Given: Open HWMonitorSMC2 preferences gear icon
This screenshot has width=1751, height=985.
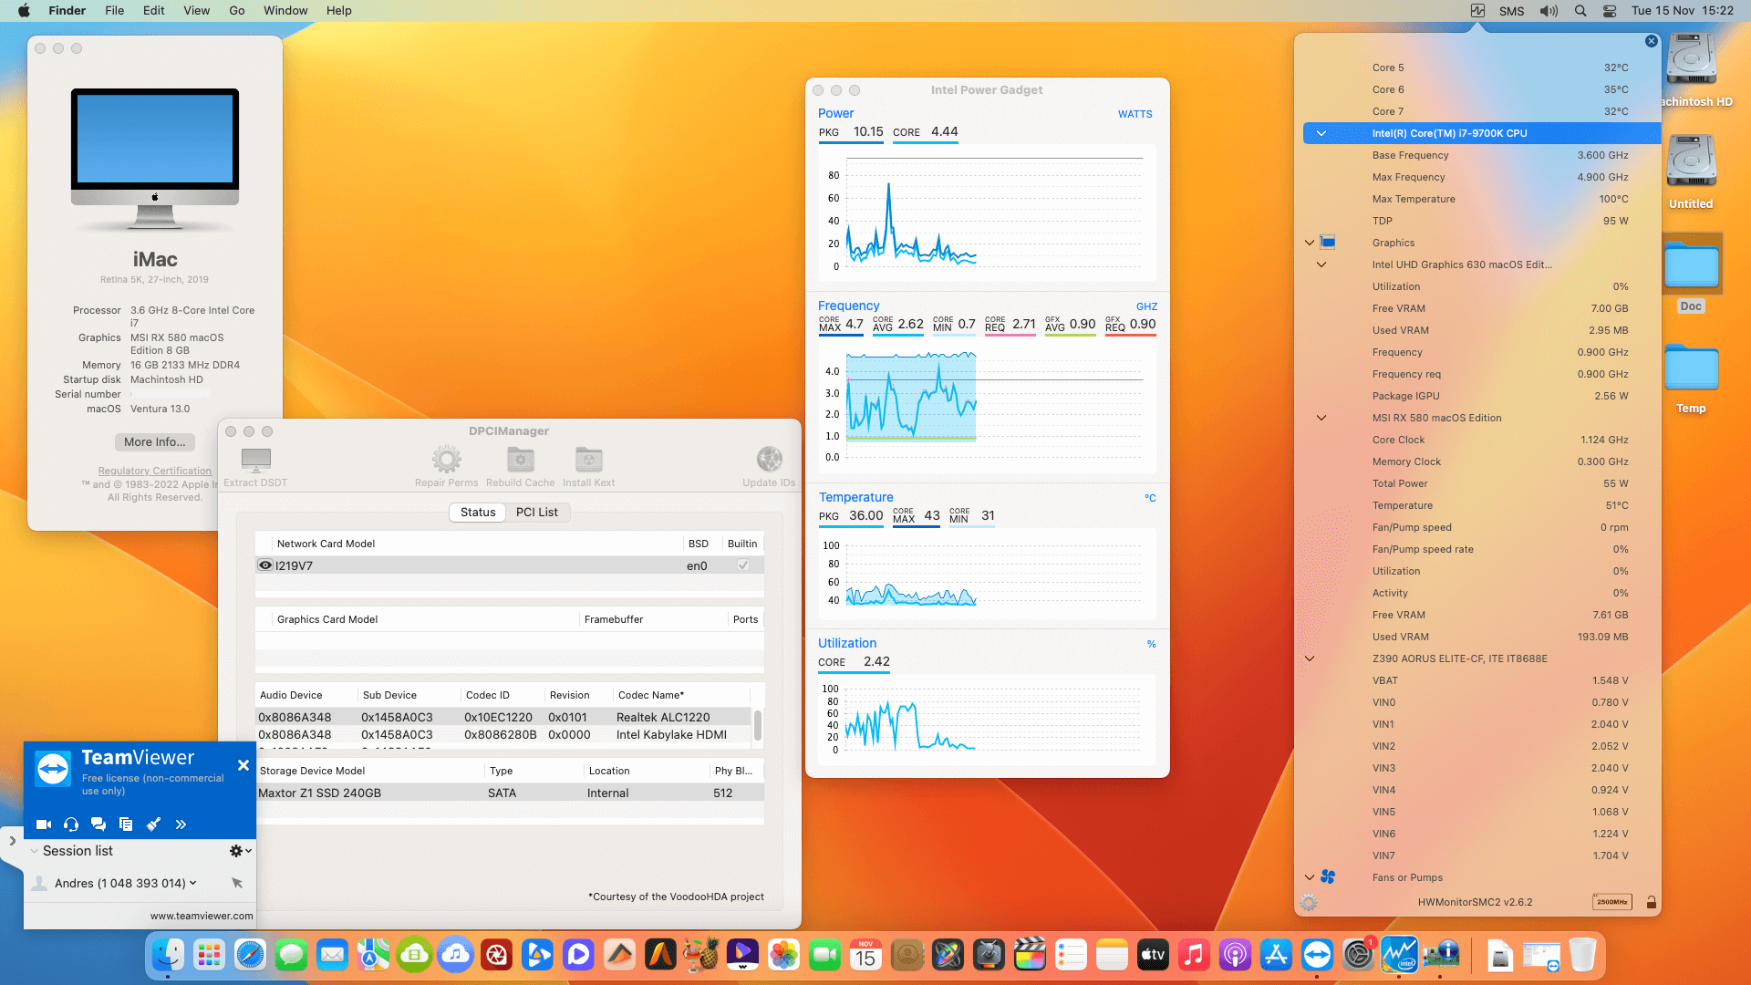Looking at the screenshot, I should click(x=1309, y=903).
